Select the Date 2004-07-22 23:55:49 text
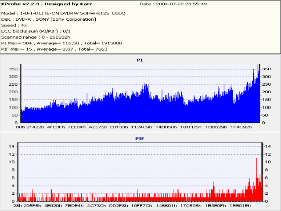This screenshot has width=281, height=211. [x=173, y=4]
